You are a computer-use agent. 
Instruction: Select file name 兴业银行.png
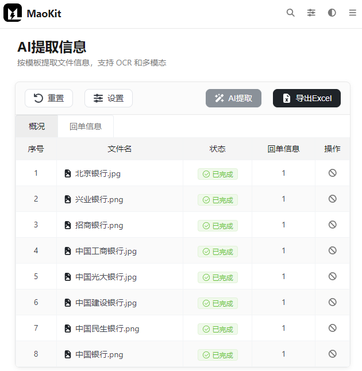tap(99, 199)
